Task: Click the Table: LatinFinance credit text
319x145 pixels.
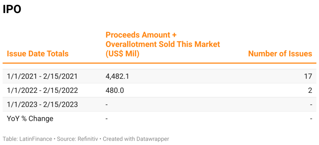Action: coord(27,139)
